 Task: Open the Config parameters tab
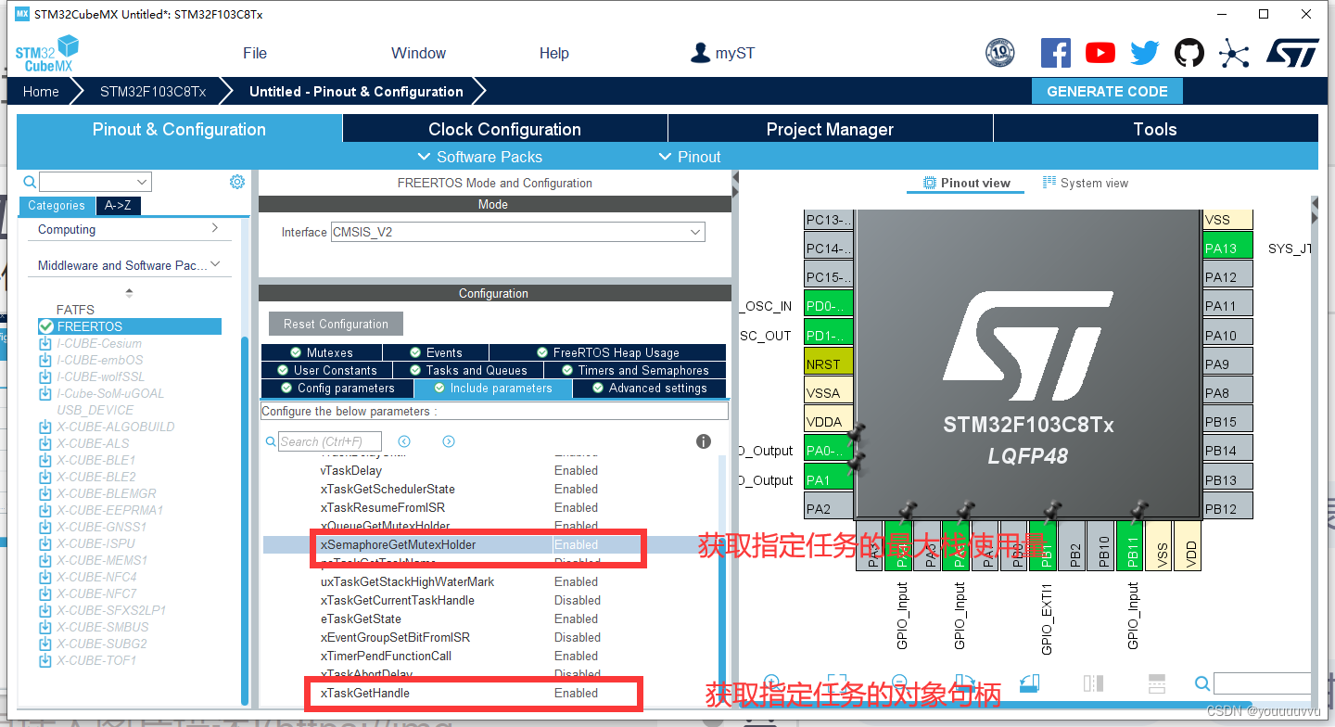pyautogui.click(x=337, y=388)
